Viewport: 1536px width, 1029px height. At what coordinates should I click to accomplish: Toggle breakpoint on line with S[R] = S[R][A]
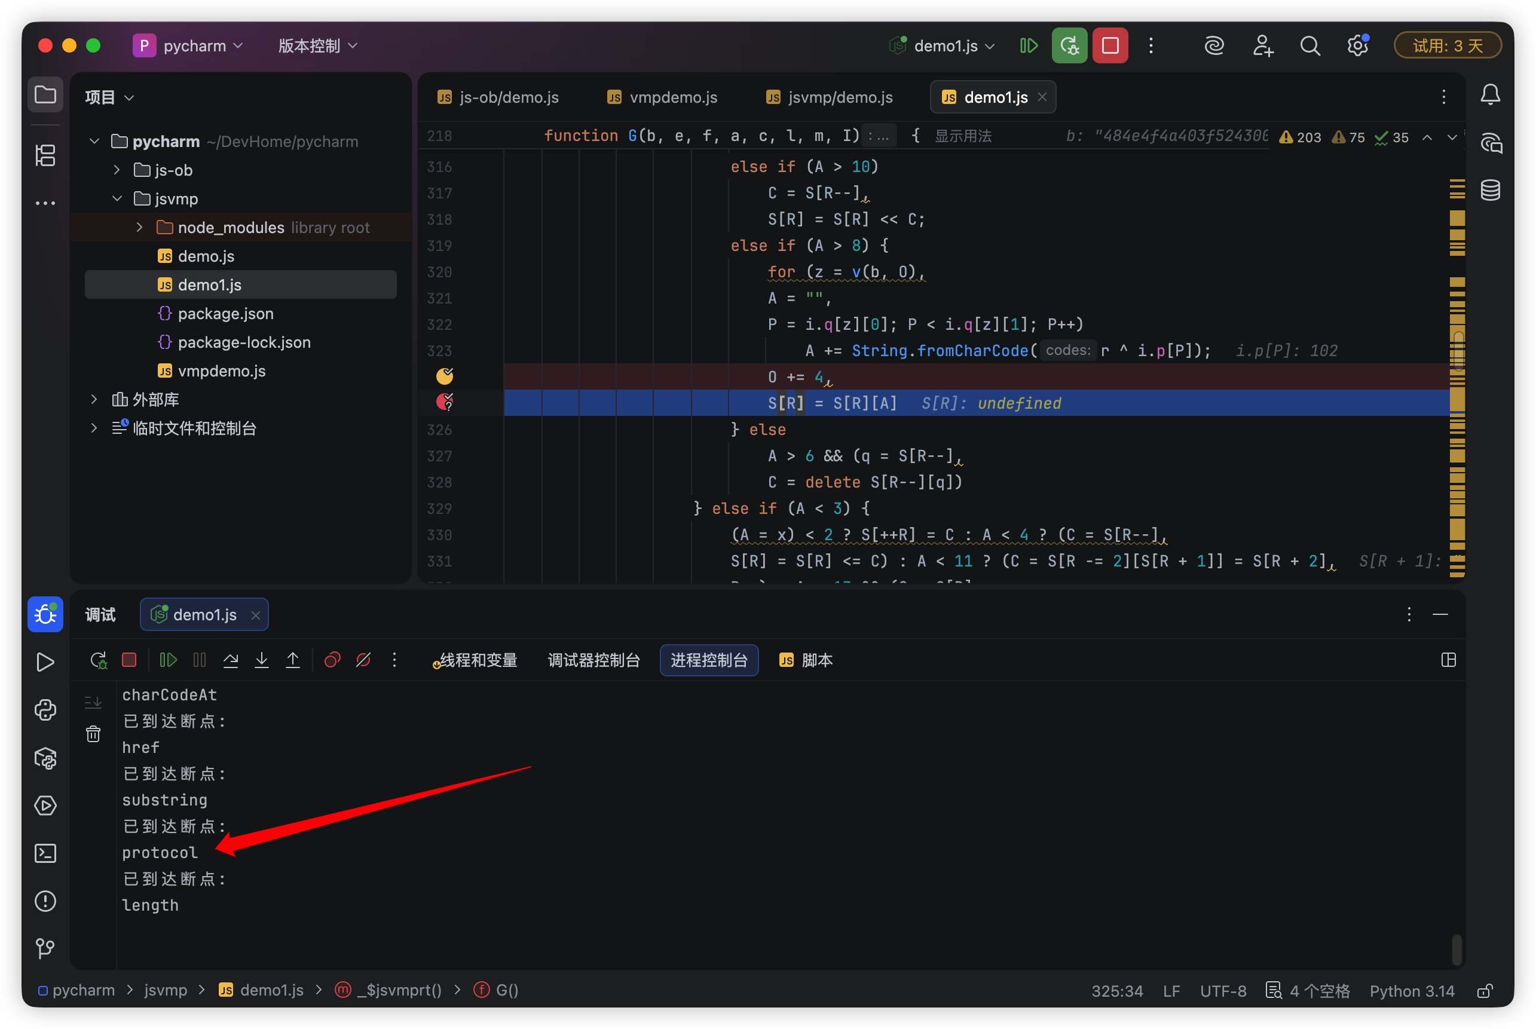[x=445, y=402]
